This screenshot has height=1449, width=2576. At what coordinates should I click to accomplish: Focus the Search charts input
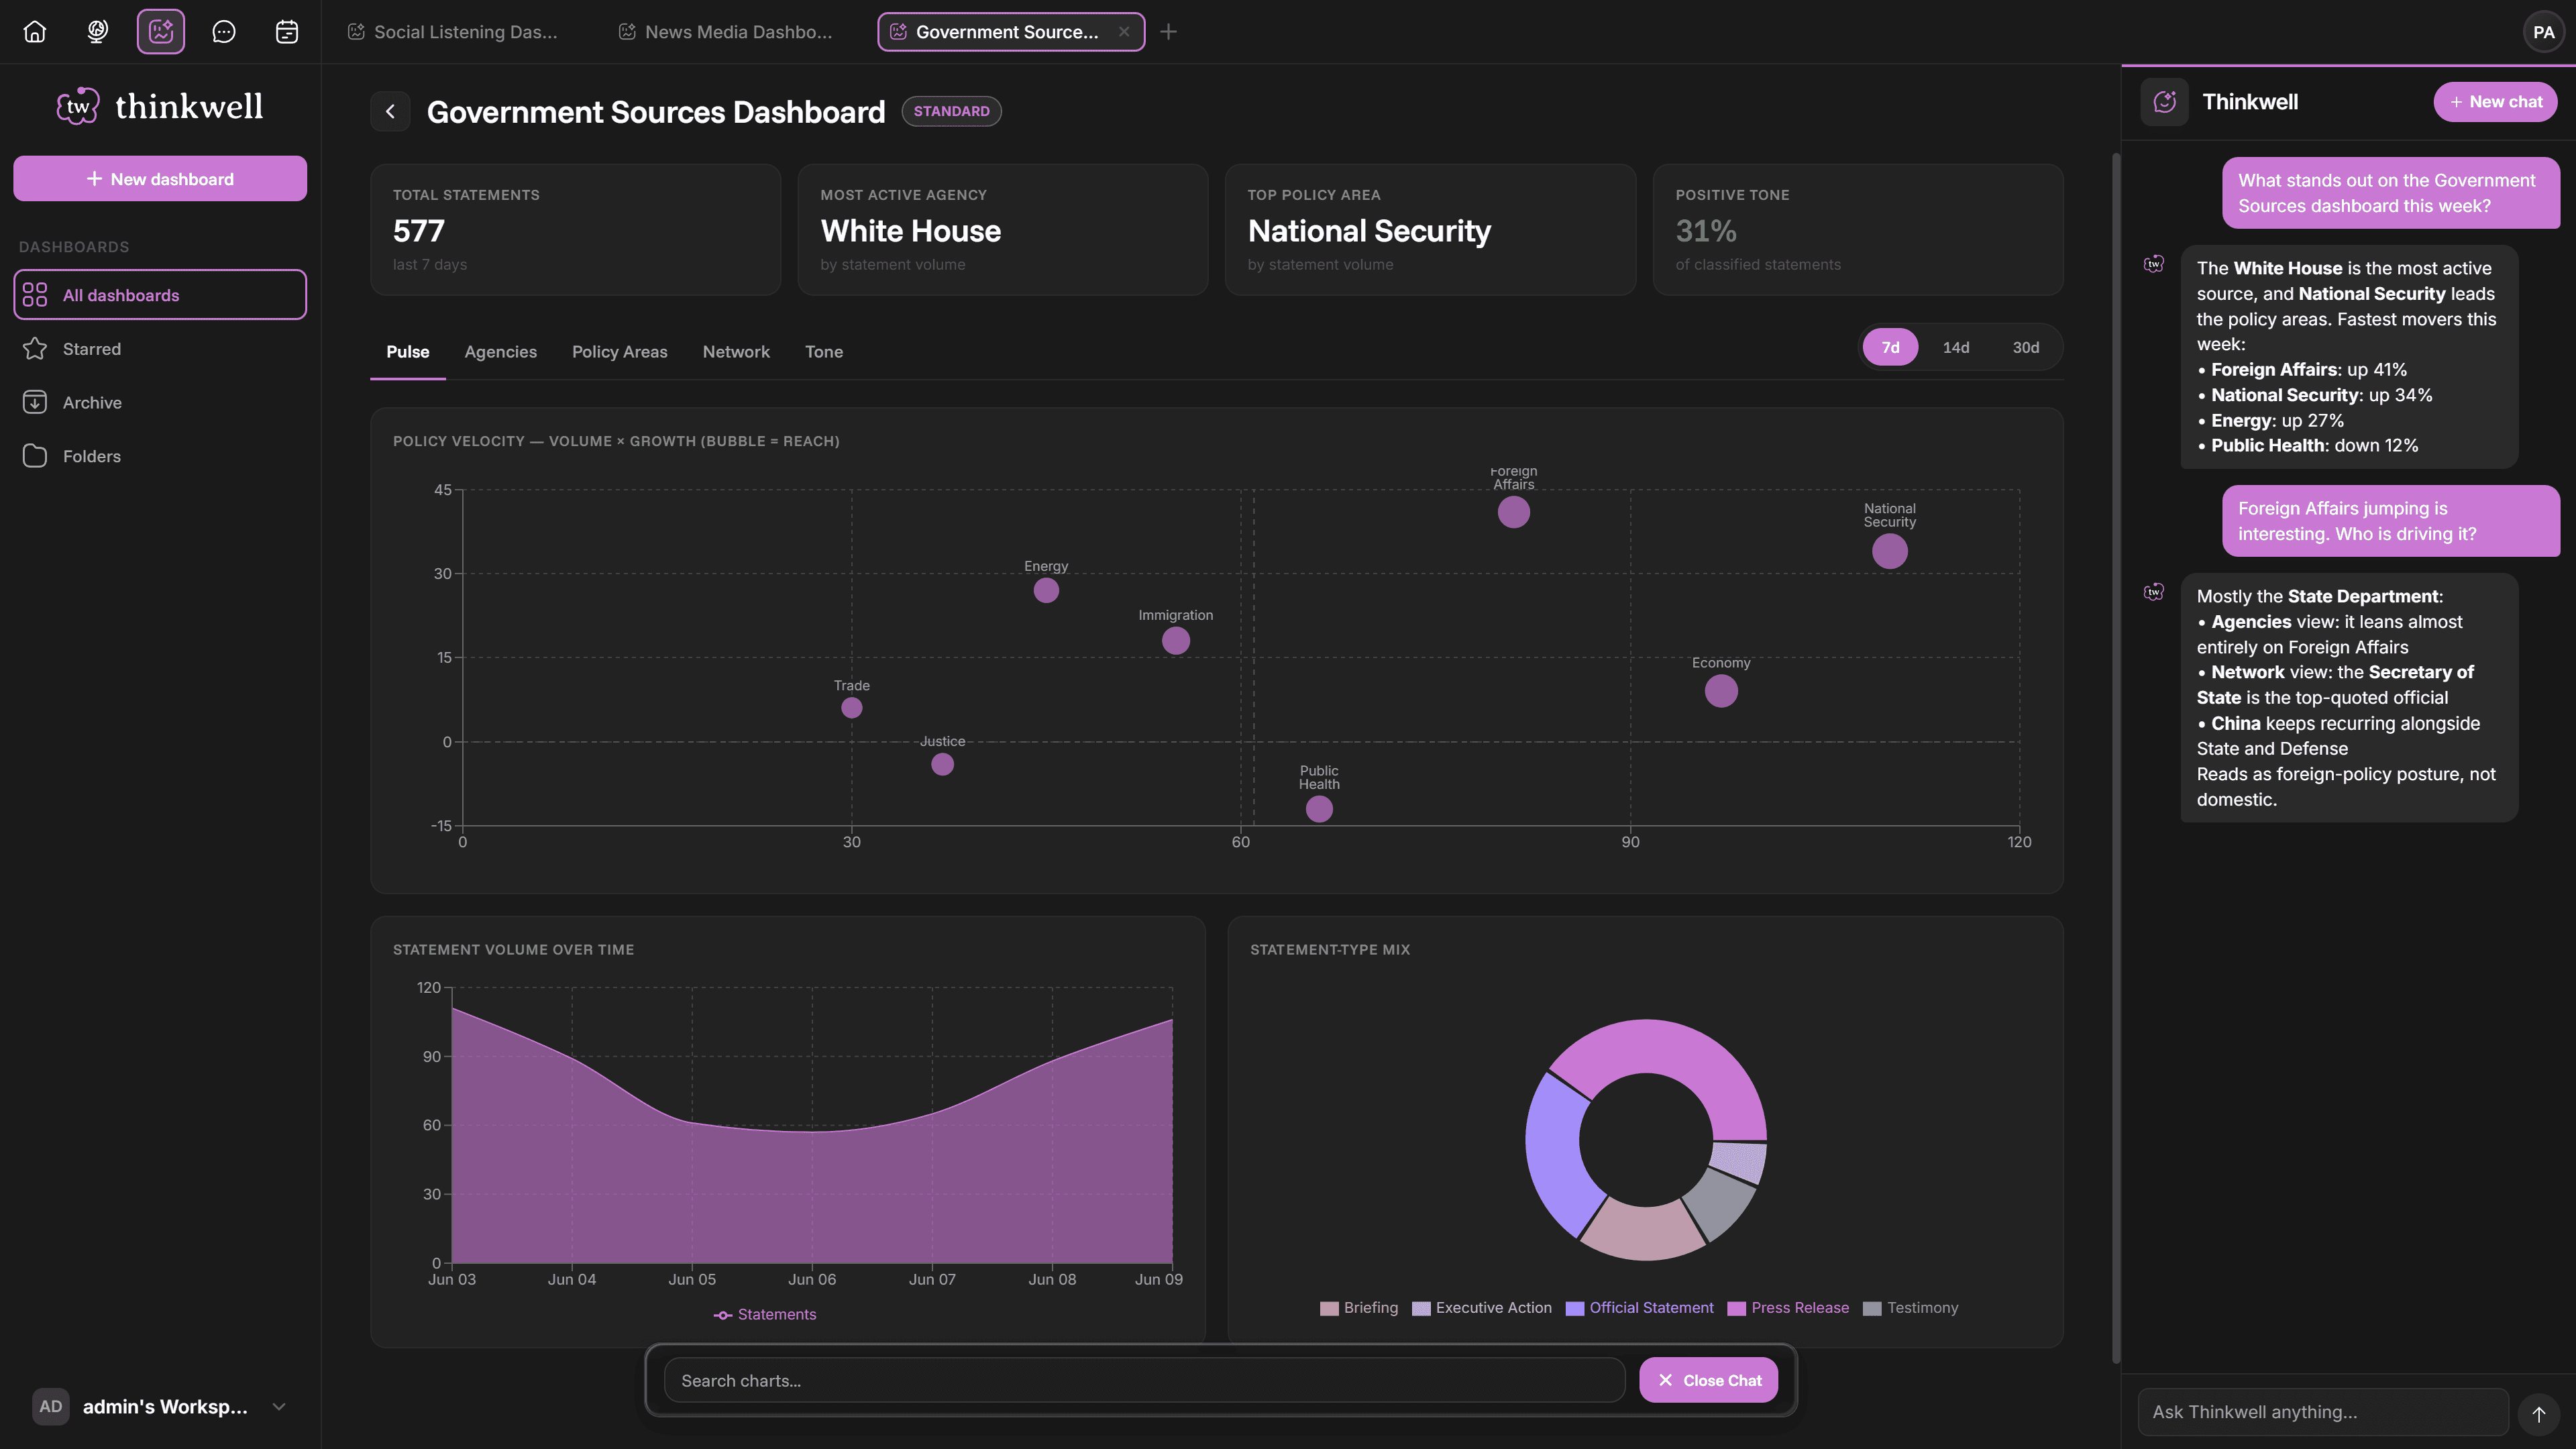coord(1144,1380)
